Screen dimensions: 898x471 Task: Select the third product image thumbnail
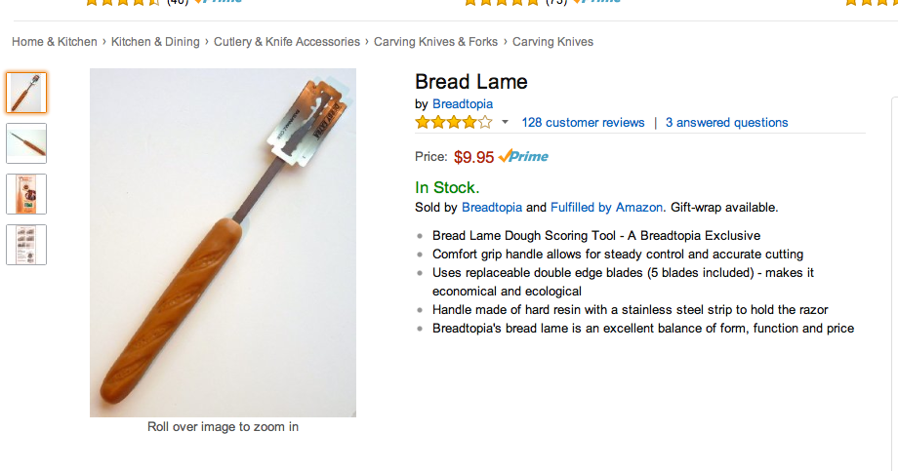26,193
